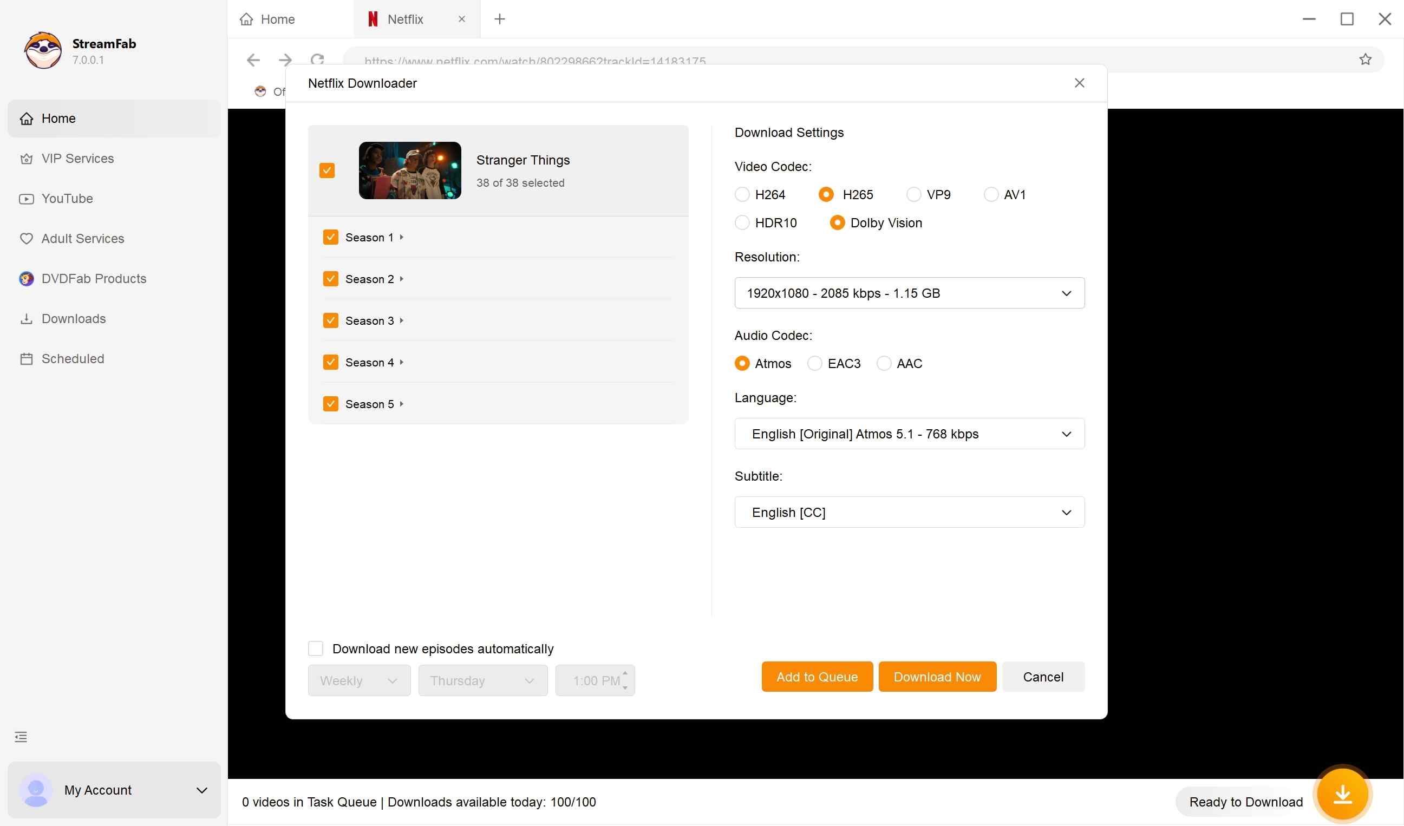Screen dimensions: 1404x826
Task: Open DVDFab Products from sidebar
Action: (93, 278)
